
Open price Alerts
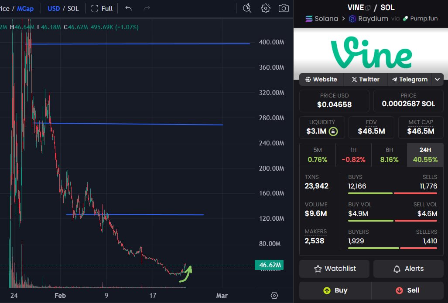[x=408, y=269]
